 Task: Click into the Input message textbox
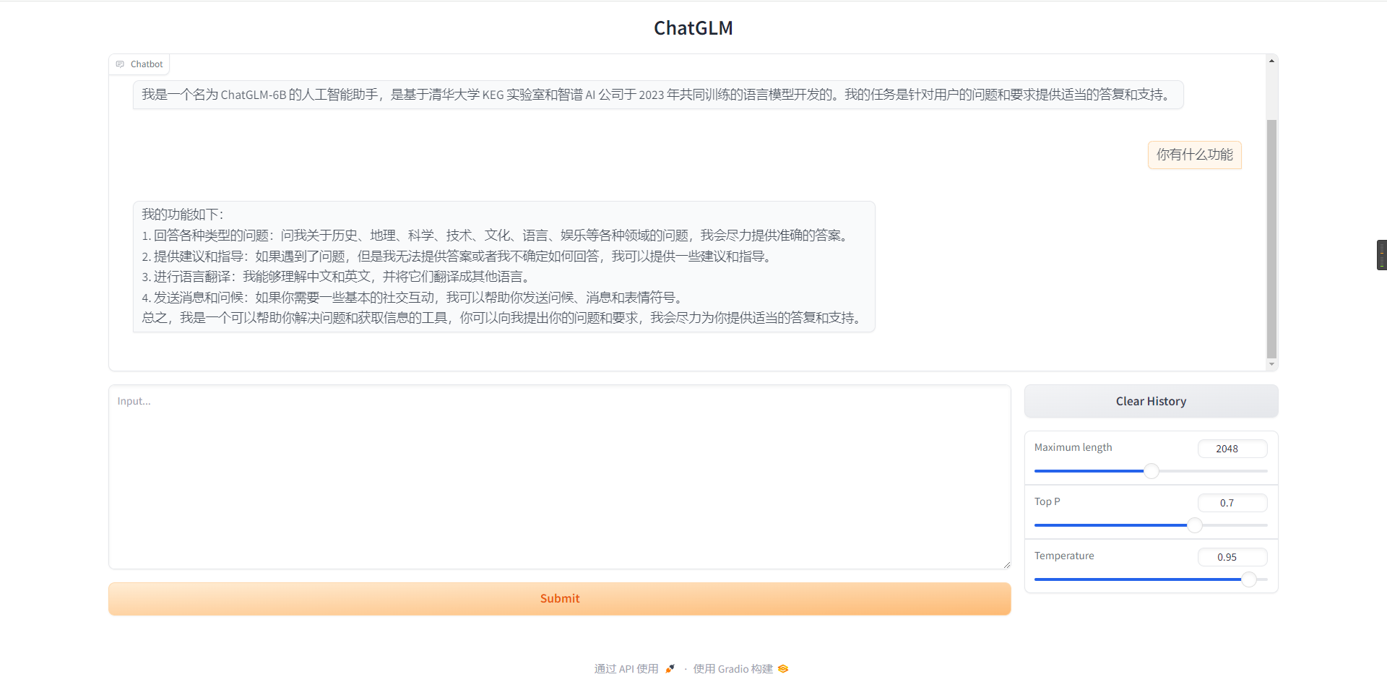pos(560,477)
